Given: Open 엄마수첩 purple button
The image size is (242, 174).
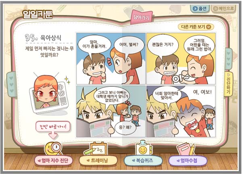Looking at the screenshot, I should click(x=188, y=160).
